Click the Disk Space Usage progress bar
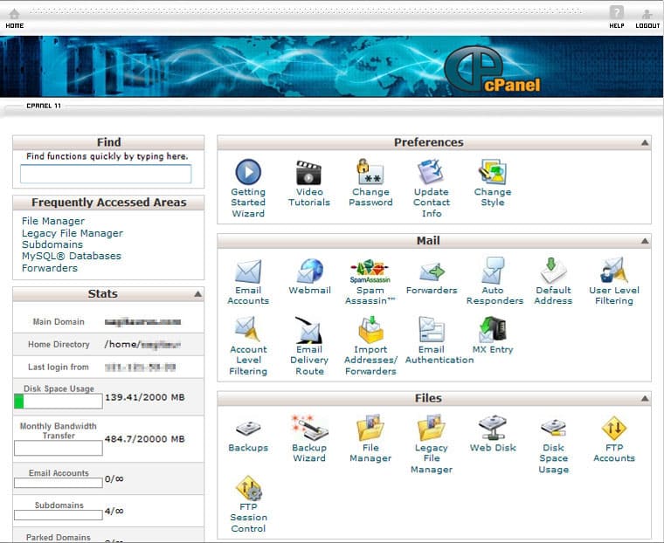 pyautogui.click(x=58, y=402)
